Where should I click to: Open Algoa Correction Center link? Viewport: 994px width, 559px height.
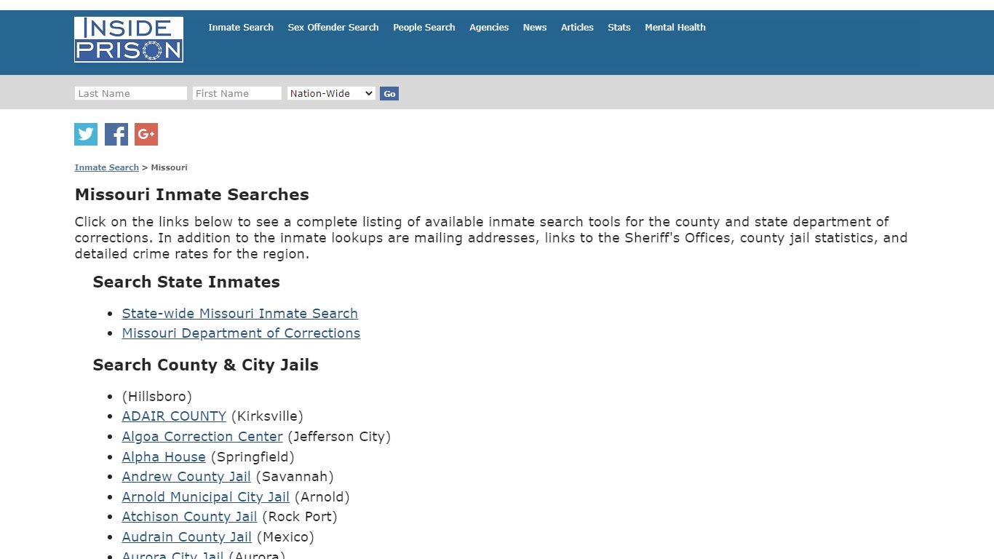pos(202,437)
